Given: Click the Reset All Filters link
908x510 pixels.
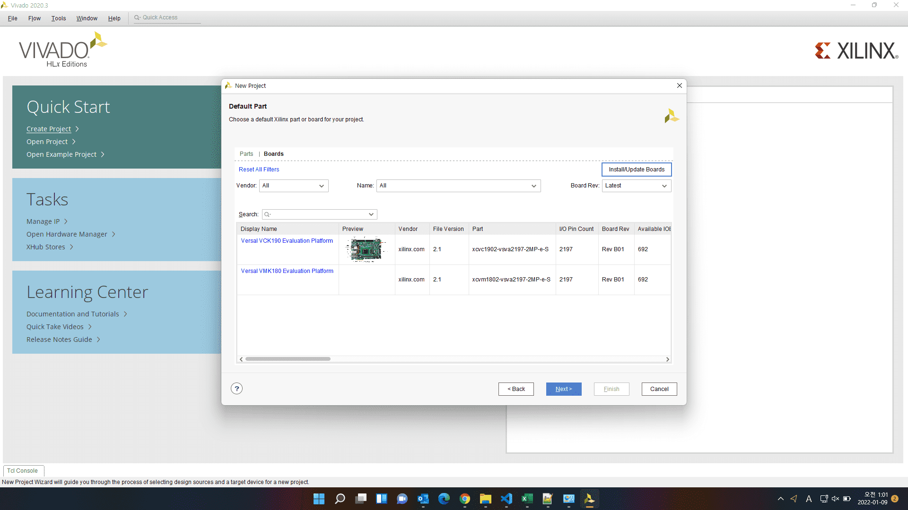Looking at the screenshot, I should [259, 170].
